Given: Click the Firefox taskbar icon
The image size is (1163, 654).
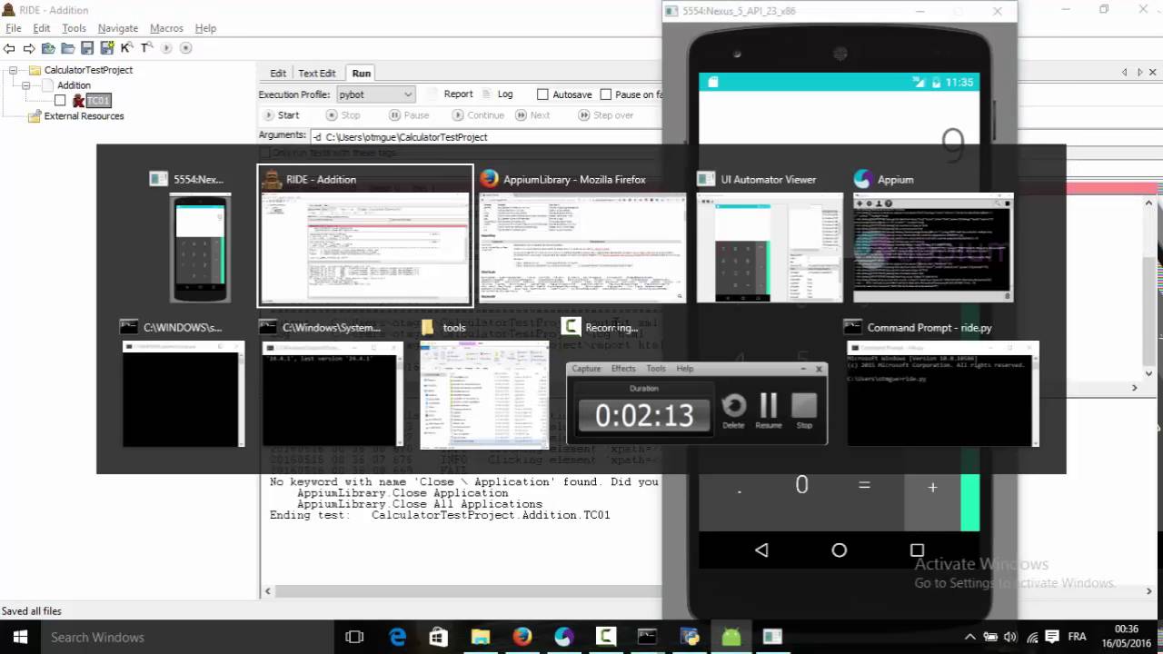Looking at the screenshot, I should point(522,637).
